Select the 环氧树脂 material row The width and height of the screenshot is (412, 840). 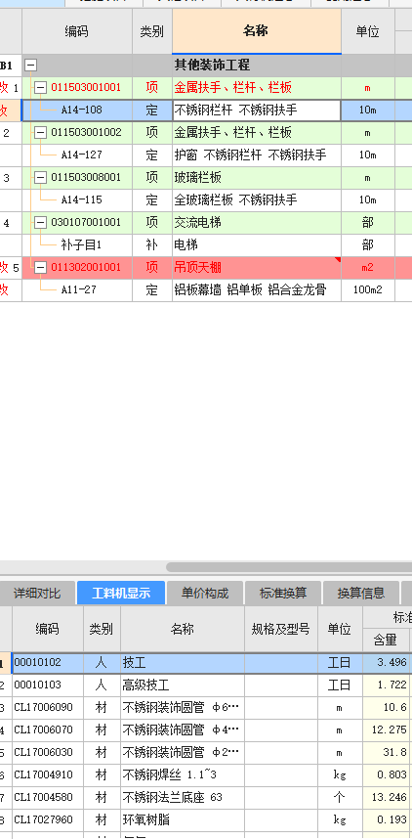pos(206,820)
